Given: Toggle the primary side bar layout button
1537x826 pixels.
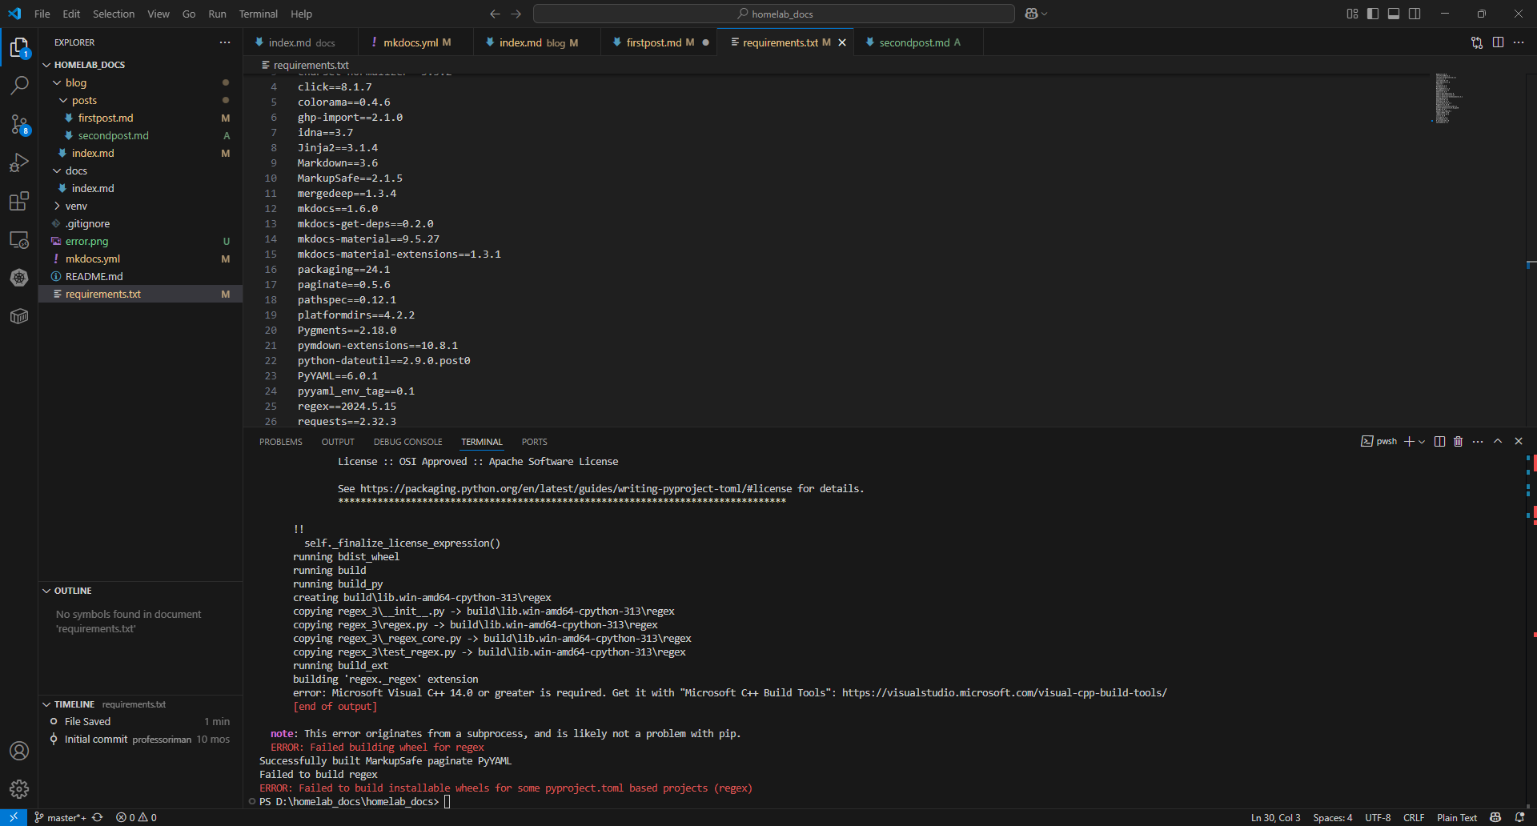Looking at the screenshot, I should click(x=1373, y=14).
